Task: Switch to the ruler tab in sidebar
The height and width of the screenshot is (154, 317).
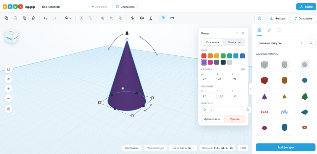Action: pyautogui.click(x=269, y=30)
